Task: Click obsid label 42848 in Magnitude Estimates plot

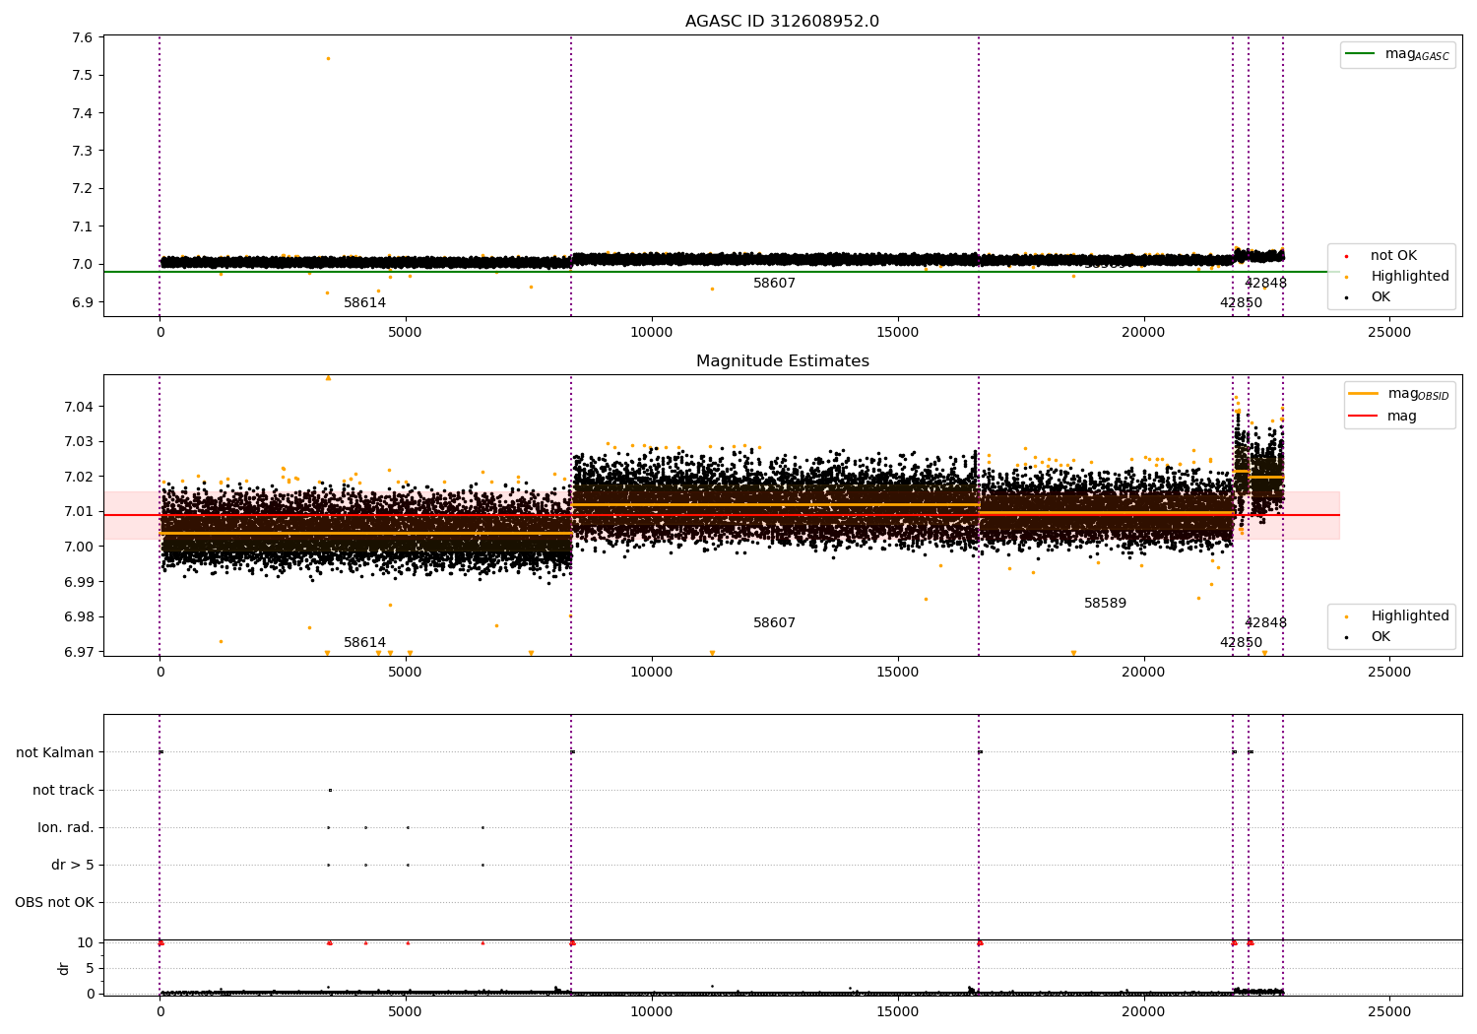Action: pyautogui.click(x=1265, y=623)
